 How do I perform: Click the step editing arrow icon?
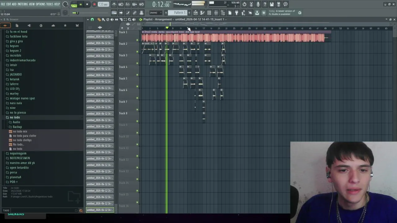pyautogui.click(x=121, y=13)
